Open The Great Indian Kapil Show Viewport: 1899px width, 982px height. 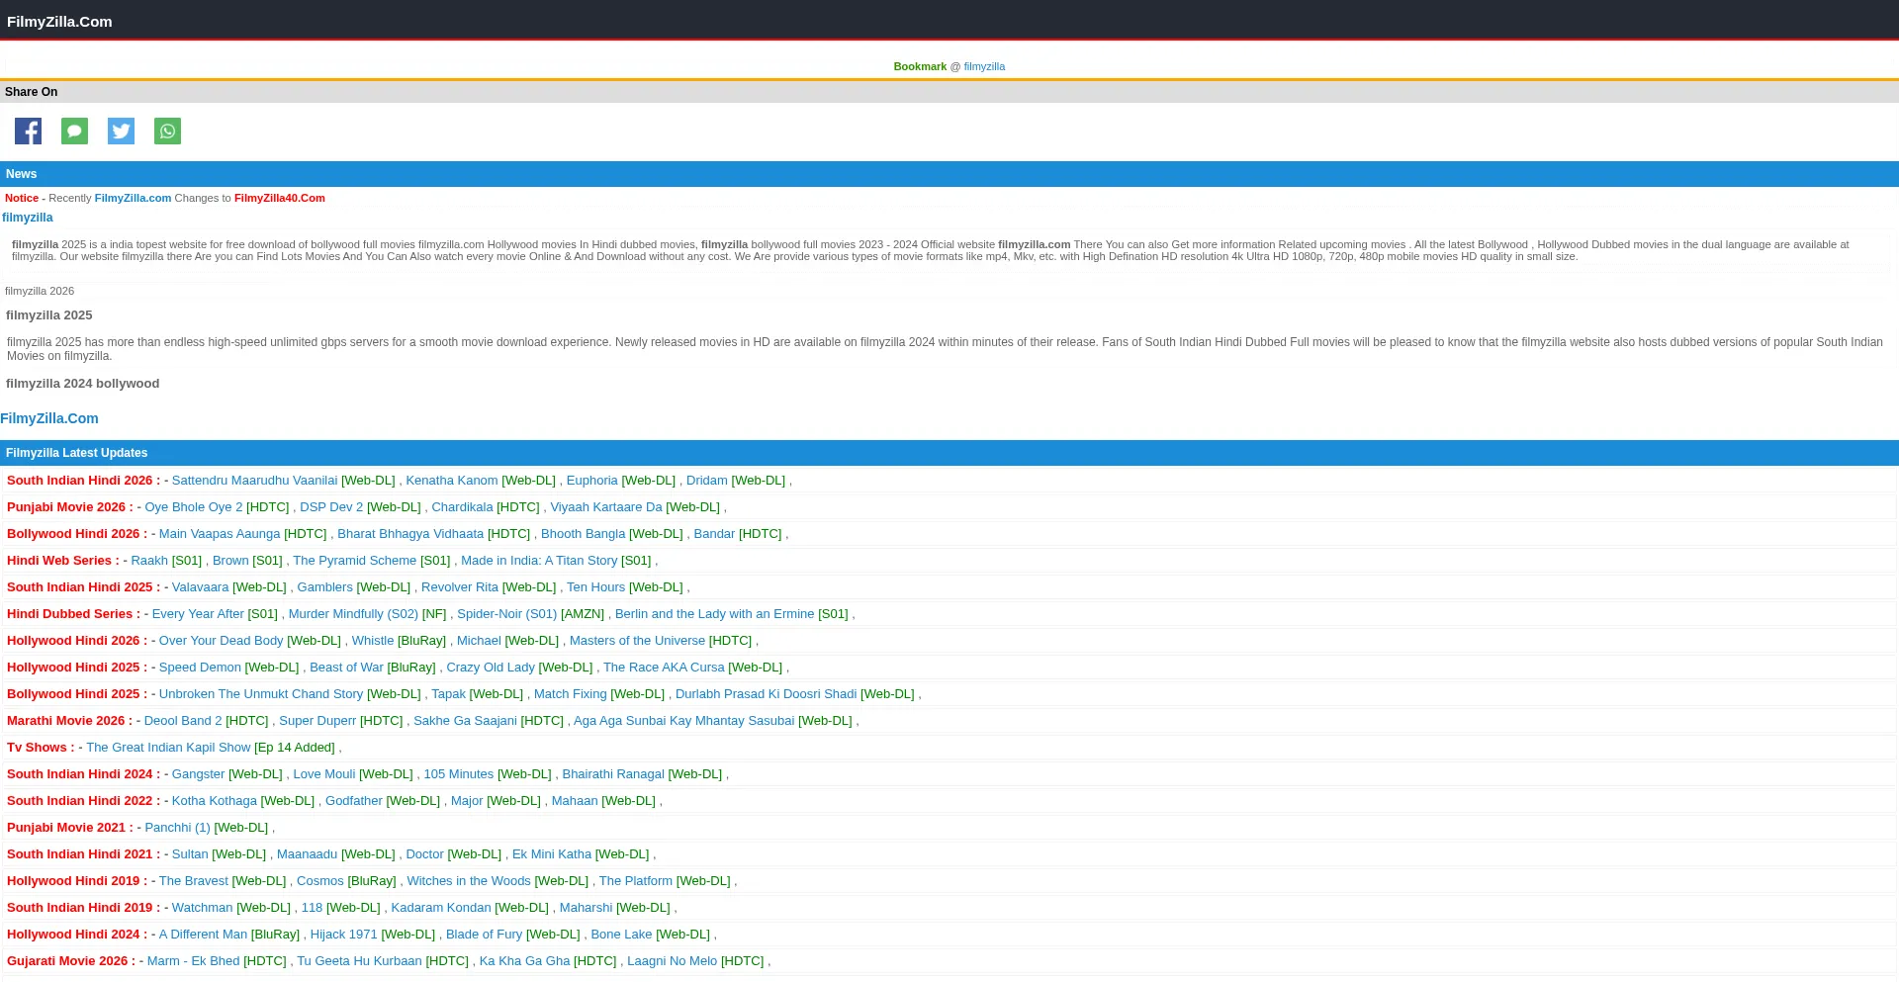click(168, 748)
